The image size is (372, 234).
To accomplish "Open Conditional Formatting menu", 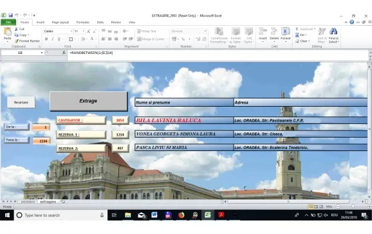I will pos(219,35).
